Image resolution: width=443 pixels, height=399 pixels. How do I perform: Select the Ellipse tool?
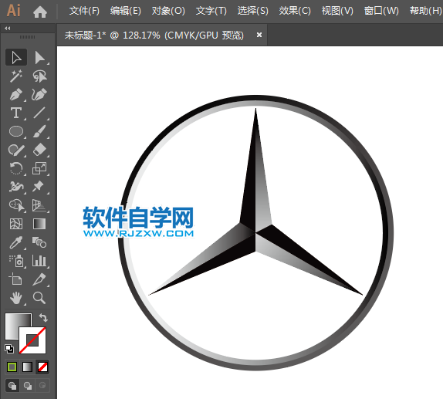click(16, 131)
